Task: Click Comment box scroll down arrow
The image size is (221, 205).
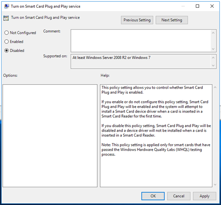Action: point(213,49)
